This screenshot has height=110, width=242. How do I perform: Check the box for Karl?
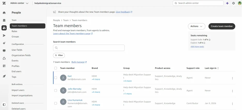pyautogui.click(x=56, y=78)
